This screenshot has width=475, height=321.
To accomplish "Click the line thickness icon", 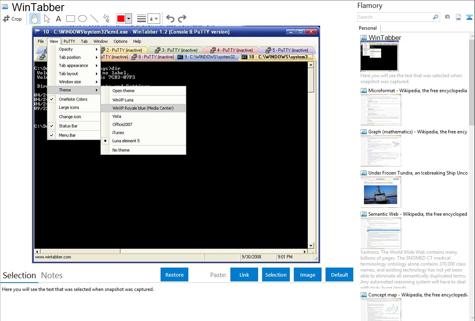I will coord(141,19).
